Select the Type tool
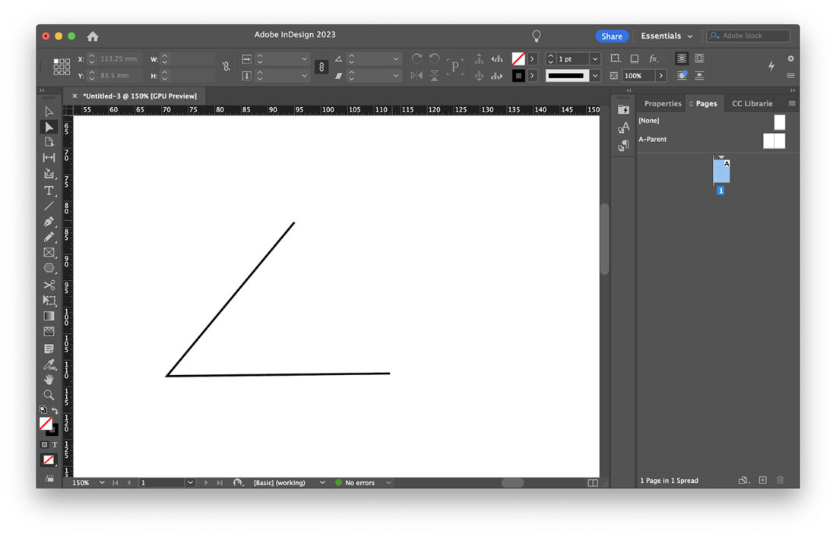This screenshot has height=536, width=836. tap(49, 190)
